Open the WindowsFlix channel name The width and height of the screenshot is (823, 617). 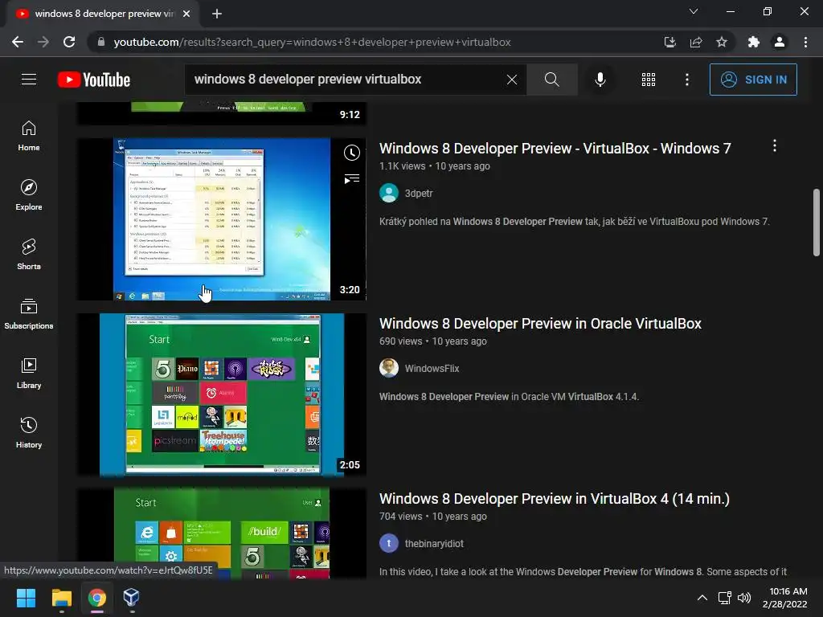pos(432,368)
